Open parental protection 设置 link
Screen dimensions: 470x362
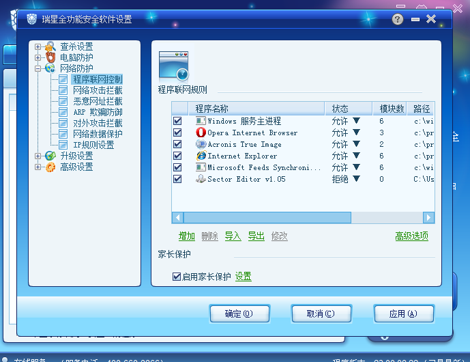[243, 277]
